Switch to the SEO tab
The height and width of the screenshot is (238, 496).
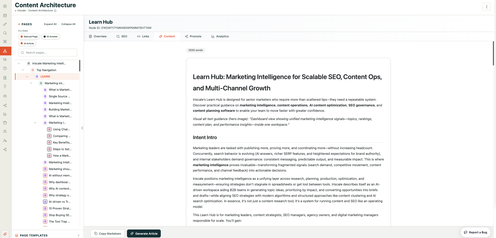coord(122,37)
